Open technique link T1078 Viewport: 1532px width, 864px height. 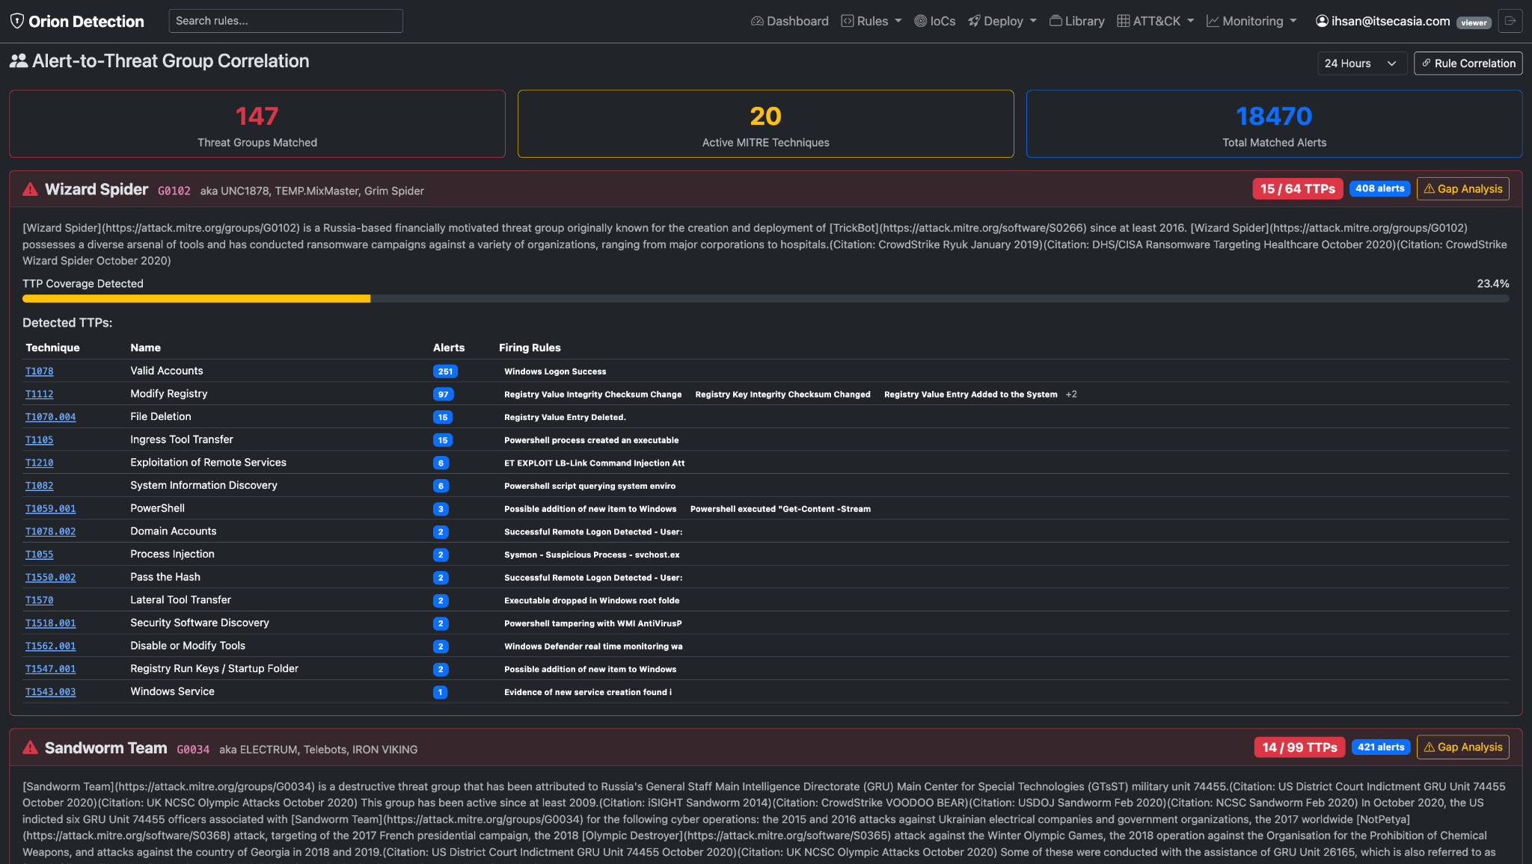(40, 371)
